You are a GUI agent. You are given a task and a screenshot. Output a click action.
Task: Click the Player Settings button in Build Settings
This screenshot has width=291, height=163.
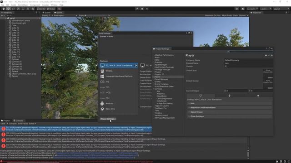108,119
